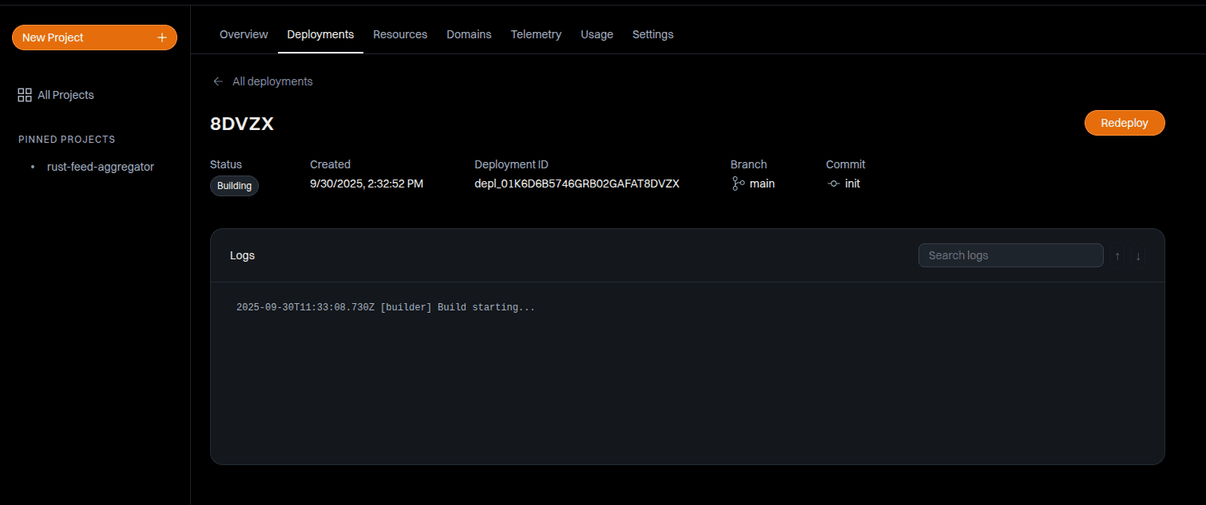Go to the Domains tab
The height and width of the screenshot is (505, 1206).
coord(469,34)
